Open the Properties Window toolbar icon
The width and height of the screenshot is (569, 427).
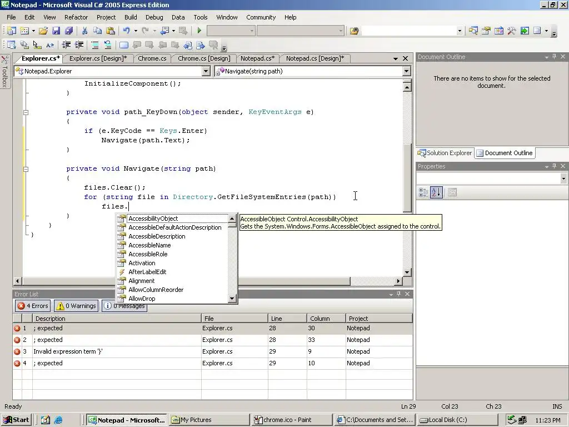click(x=486, y=31)
